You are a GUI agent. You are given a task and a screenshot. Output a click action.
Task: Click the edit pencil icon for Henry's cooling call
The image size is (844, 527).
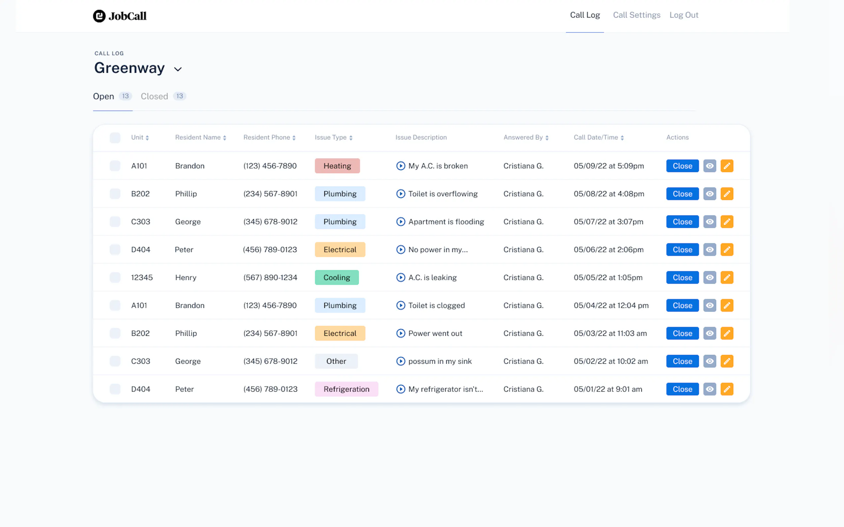click(x=726, y=277)
